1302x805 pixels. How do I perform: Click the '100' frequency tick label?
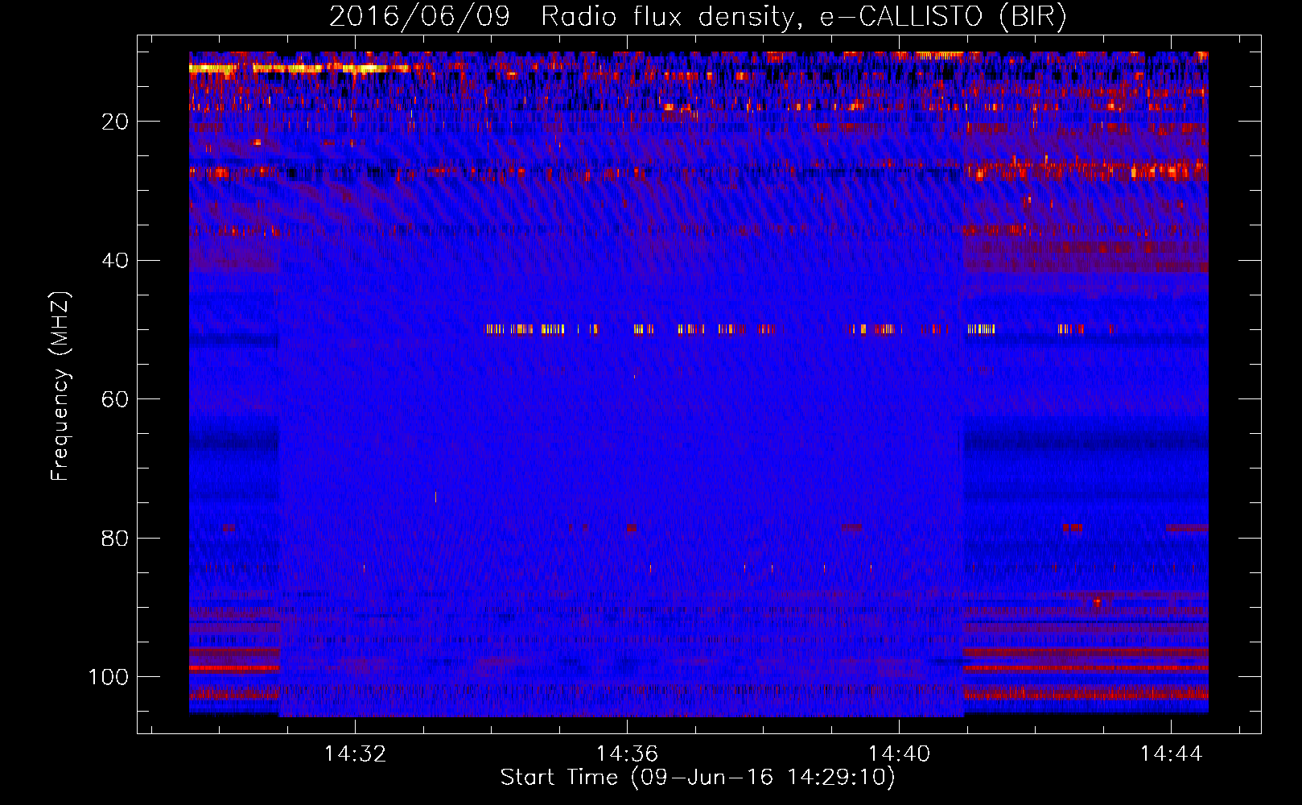[x=109, y=677]
